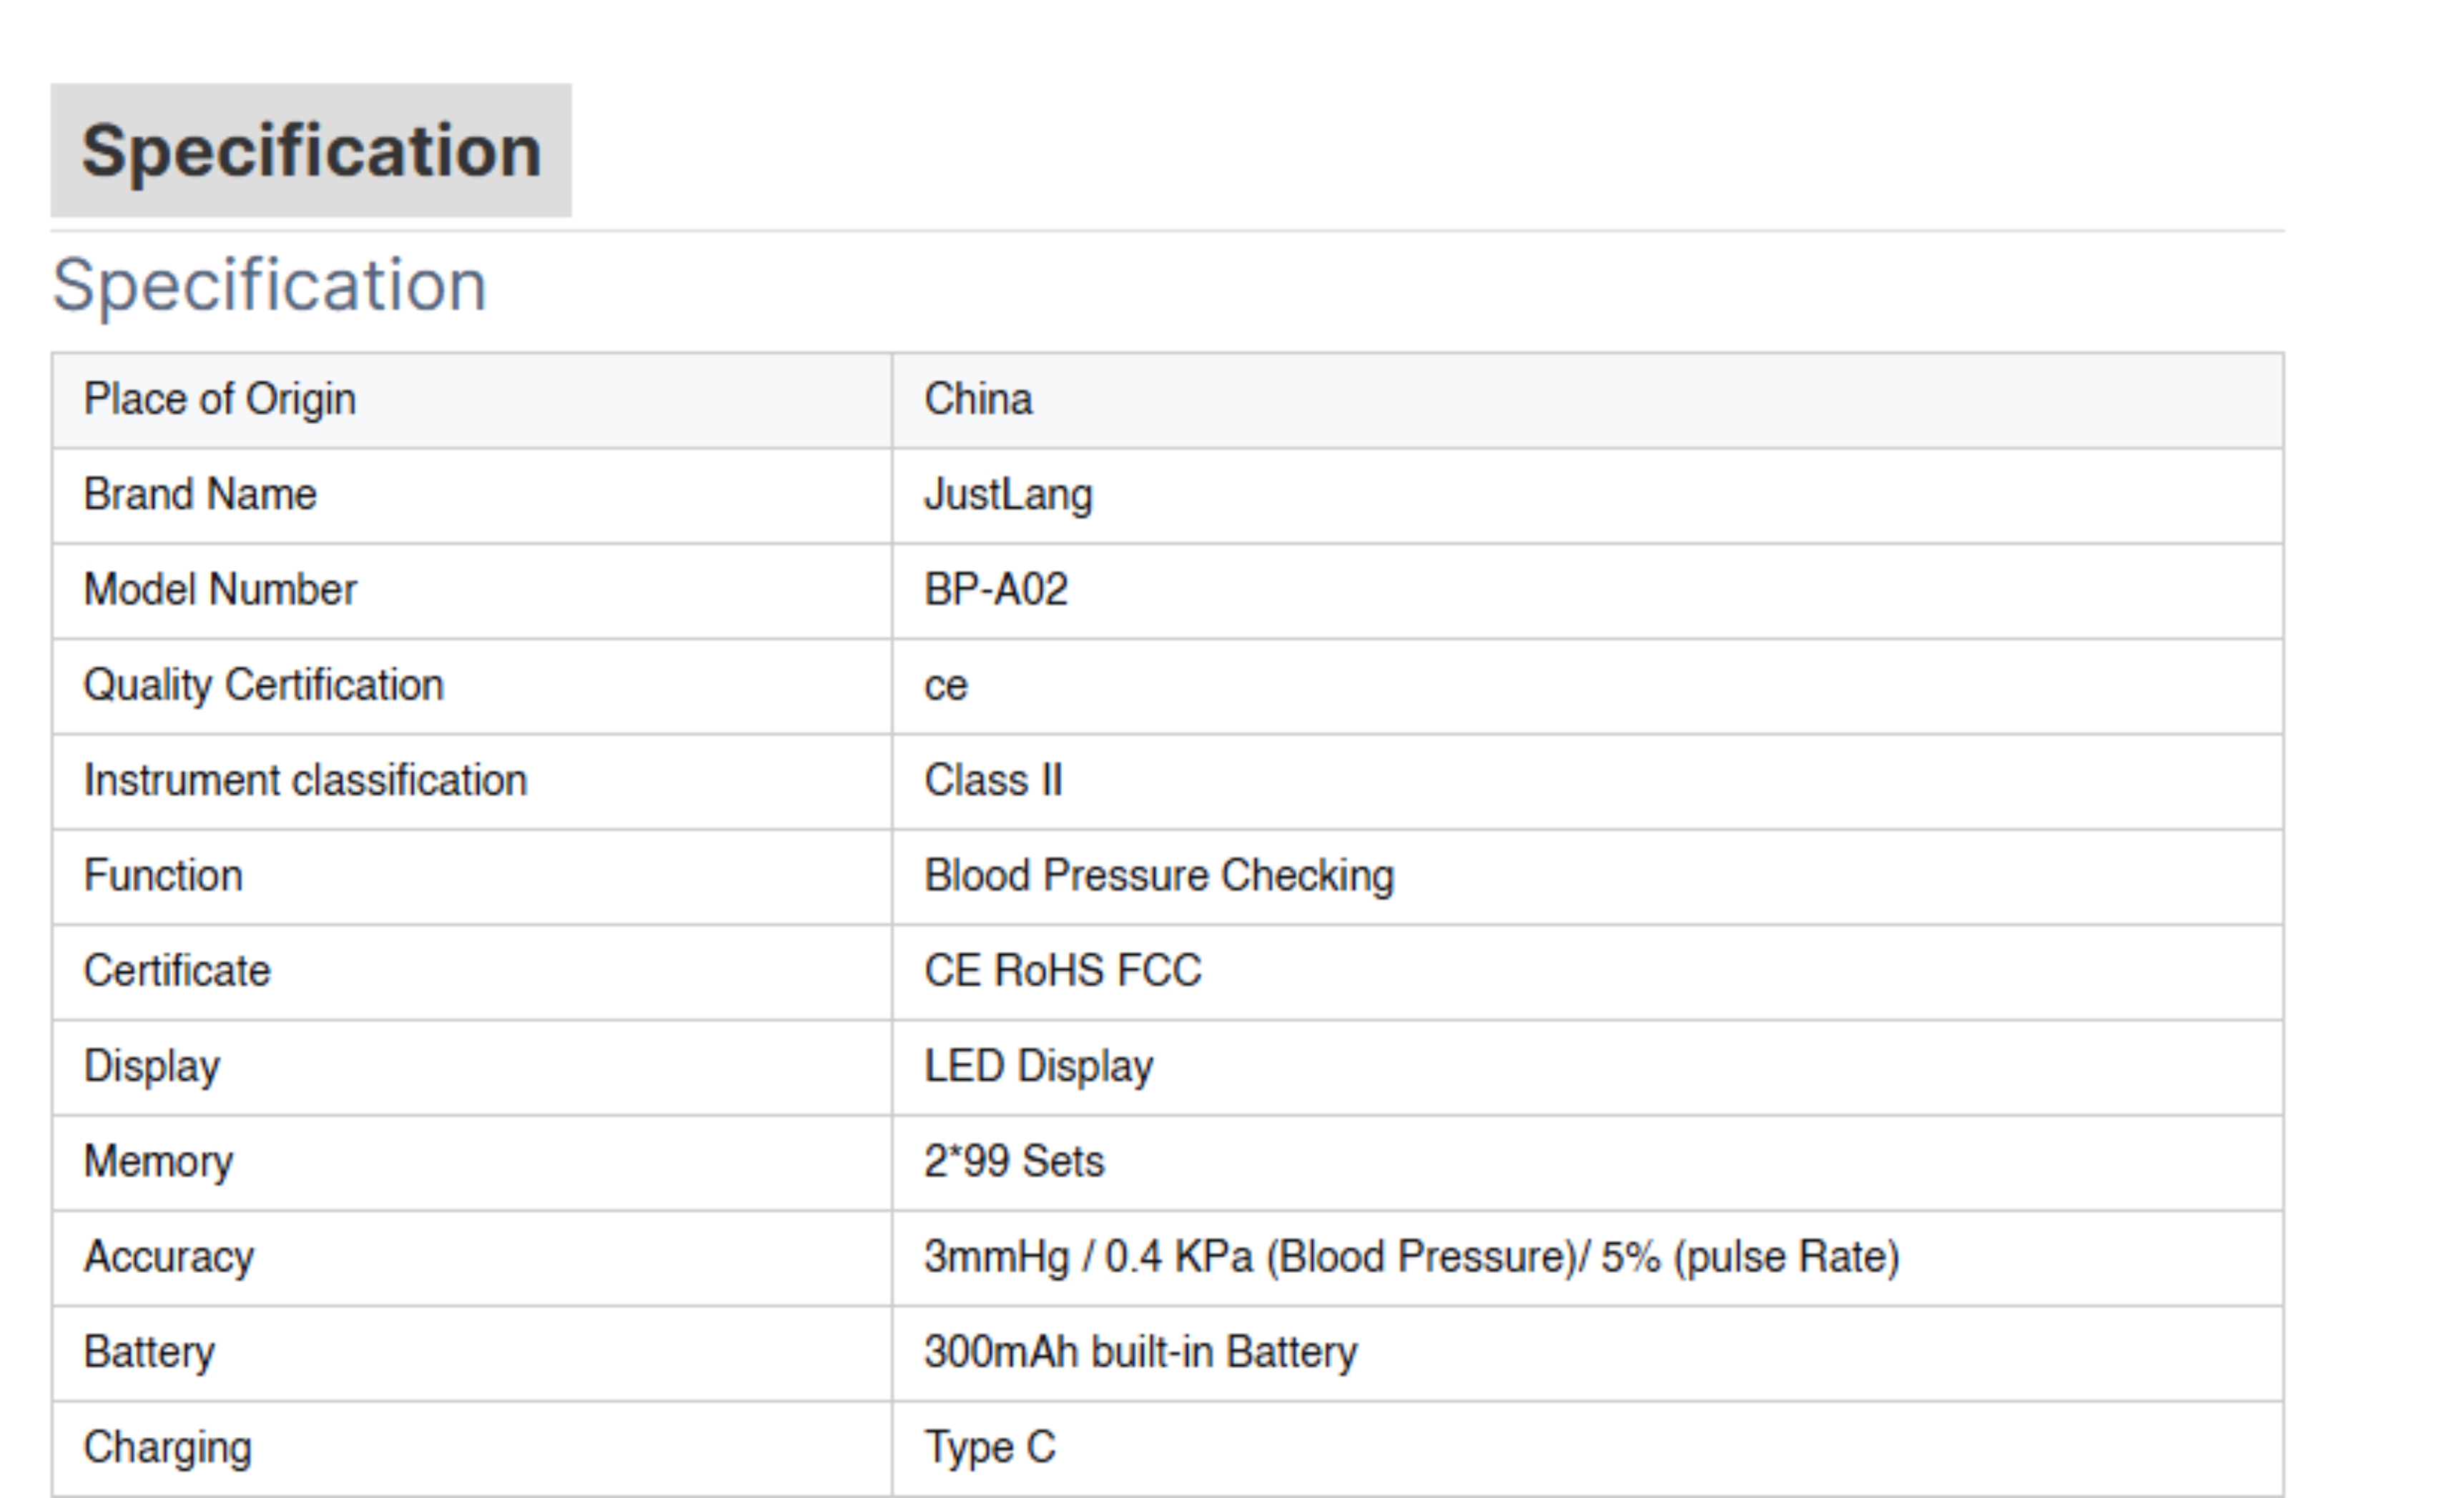
Task: Select the 2*99 Sets value
Action: tap(1014, 1161)
